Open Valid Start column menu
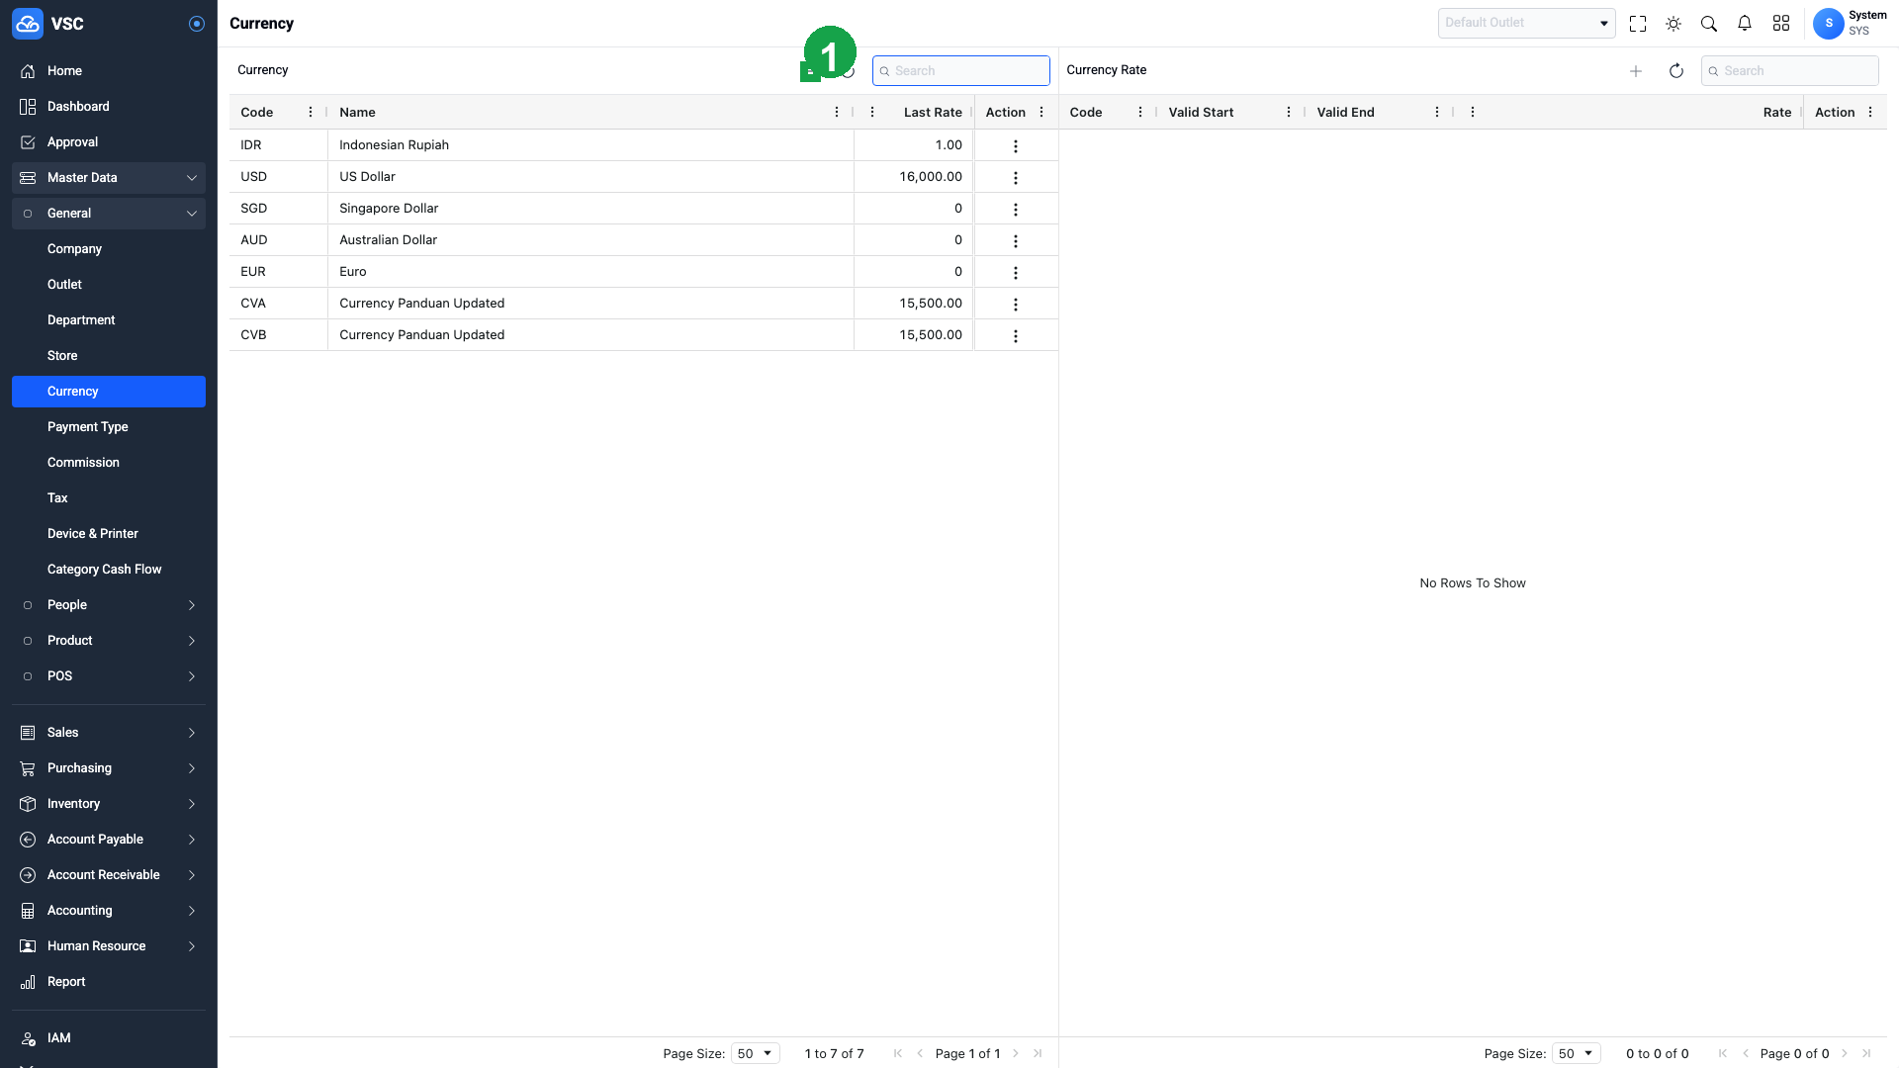This screenshot has height=1068, width=1899. click(x=1289, y=113)
